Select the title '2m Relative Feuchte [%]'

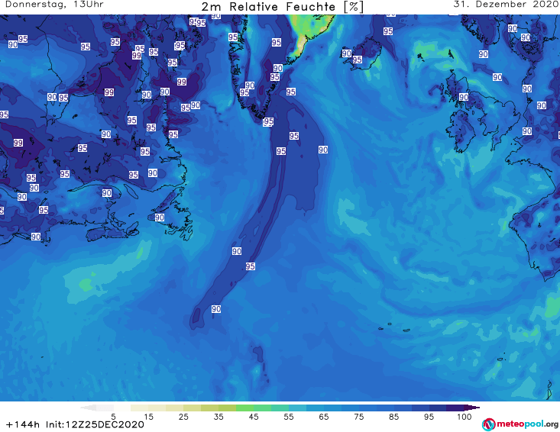point(283,7)
